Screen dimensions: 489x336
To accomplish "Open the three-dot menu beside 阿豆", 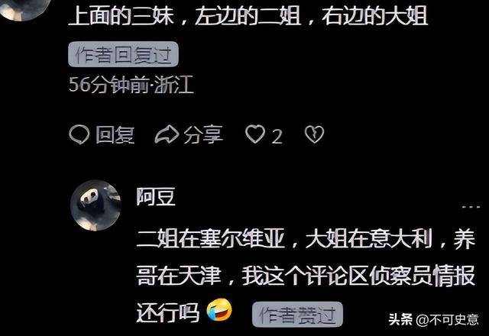I will pyautogui.click(x=471, y=207).
